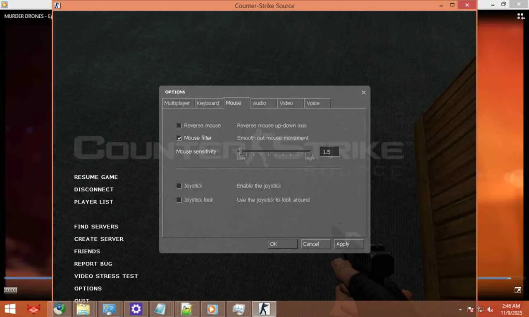Restore down the media player window
The height and width of the screenshot is (317, 529).
click(503, 4)
